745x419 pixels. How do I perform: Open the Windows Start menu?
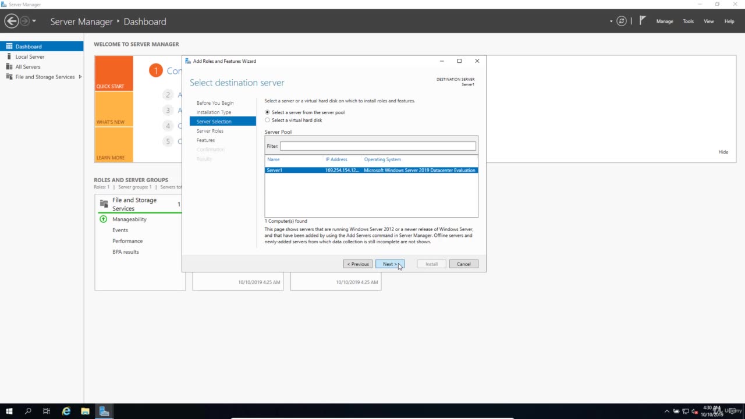[x=9, y=411]
